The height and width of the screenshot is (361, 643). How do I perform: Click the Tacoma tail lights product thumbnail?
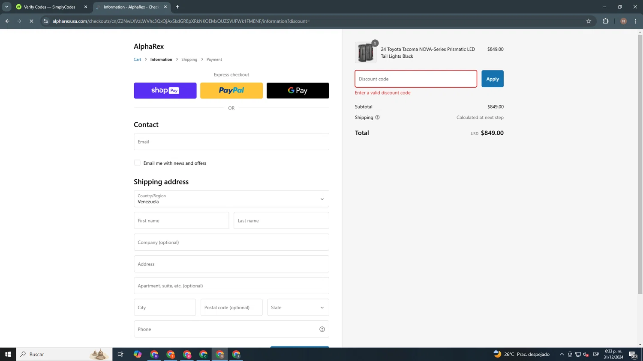pyautogui.click(x=366, y=53)
